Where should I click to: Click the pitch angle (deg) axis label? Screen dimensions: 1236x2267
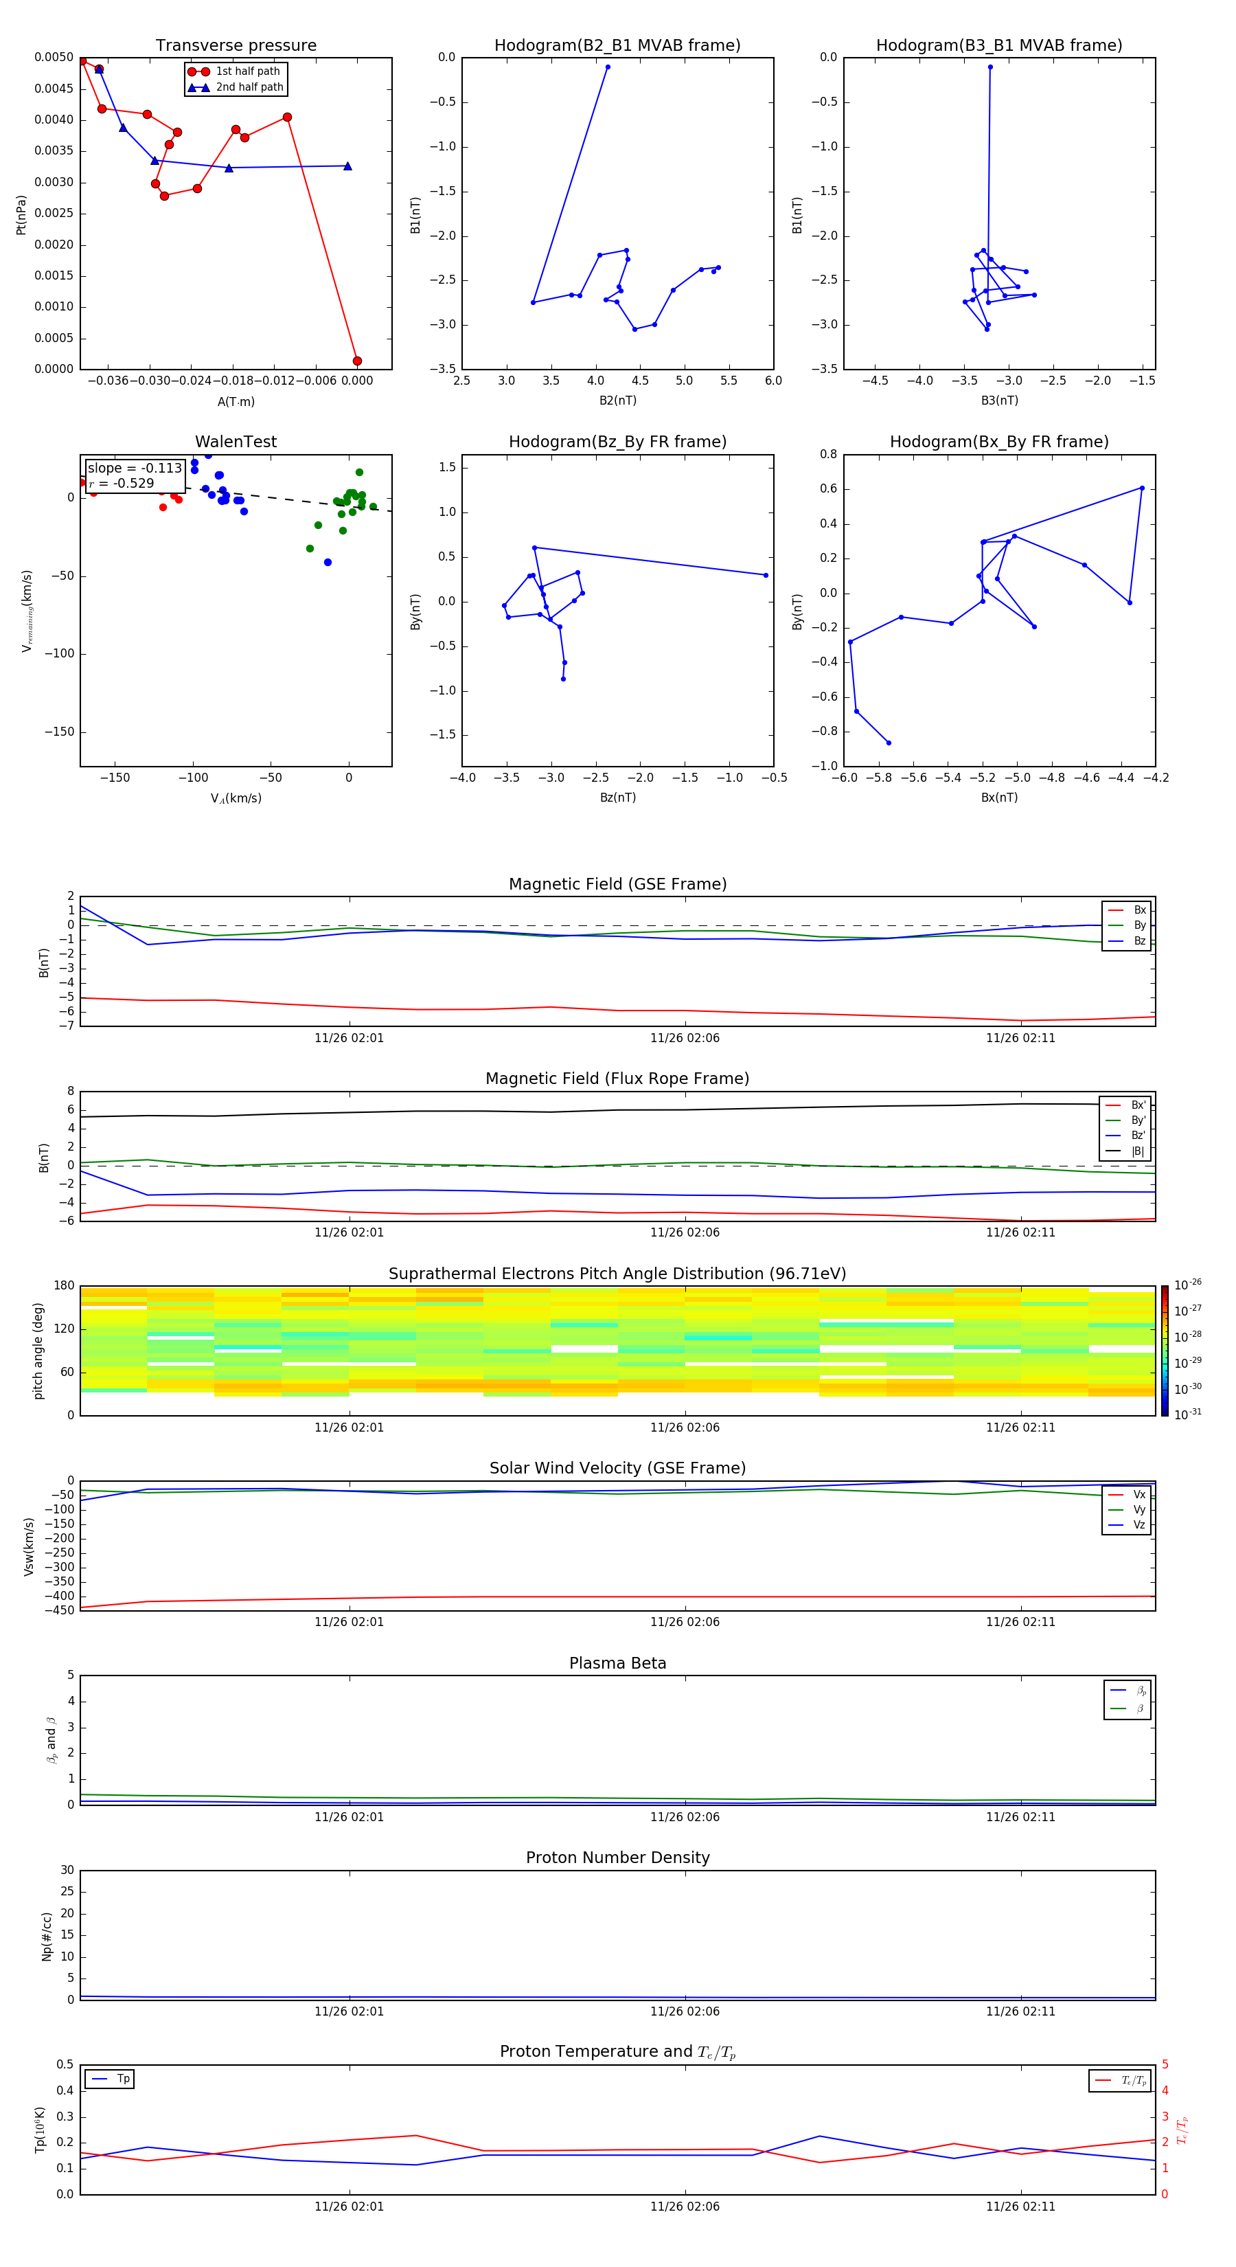point(38,1351)
